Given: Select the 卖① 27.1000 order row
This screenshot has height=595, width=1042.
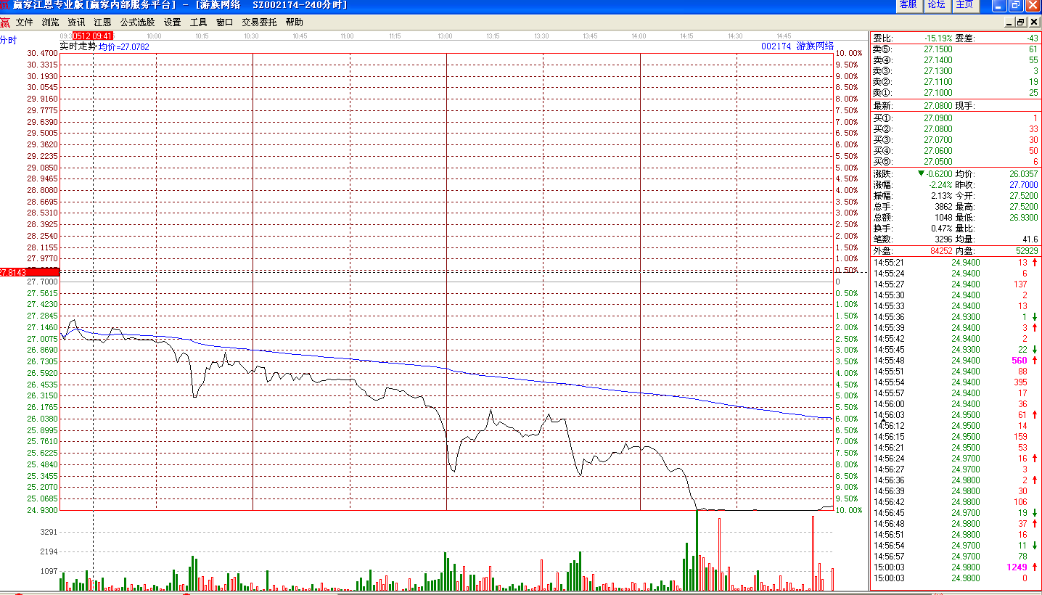Looking at the screenshot, I should click(956, 93).
